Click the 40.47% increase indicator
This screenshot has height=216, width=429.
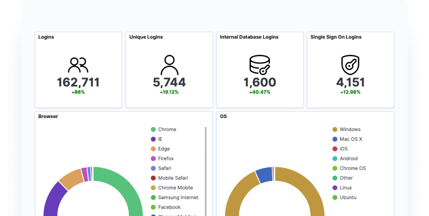click(x=260, y=92)
